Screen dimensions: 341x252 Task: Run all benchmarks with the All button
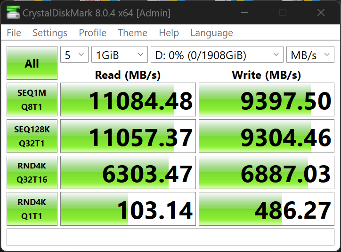tap(32, 63)
